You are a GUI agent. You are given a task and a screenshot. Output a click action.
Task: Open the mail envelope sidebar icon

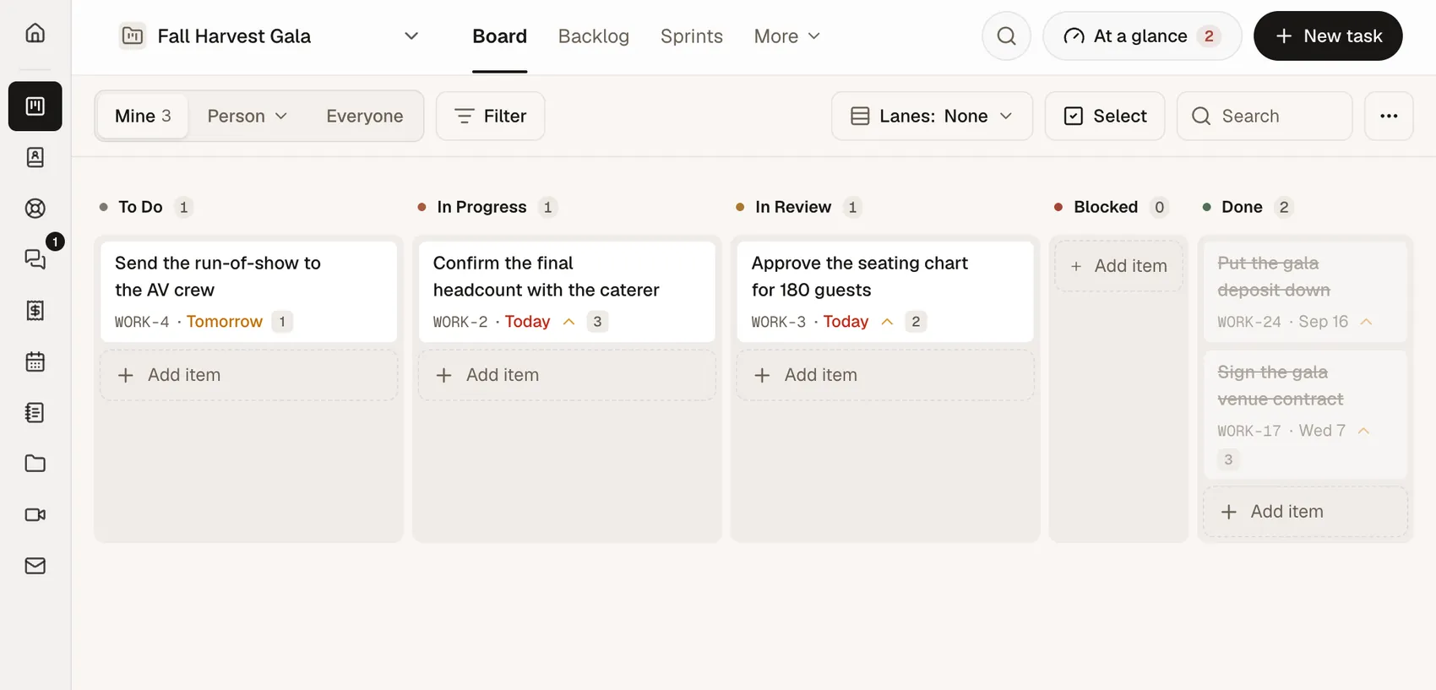[35, 566]
